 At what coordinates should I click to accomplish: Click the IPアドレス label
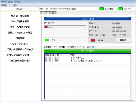click(93, 31)
